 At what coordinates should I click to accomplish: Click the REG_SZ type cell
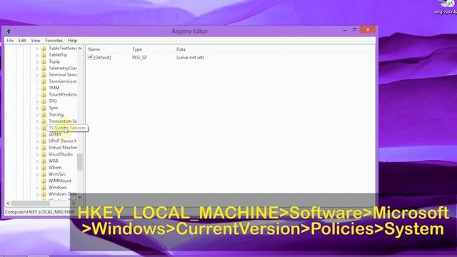(139, 57)
